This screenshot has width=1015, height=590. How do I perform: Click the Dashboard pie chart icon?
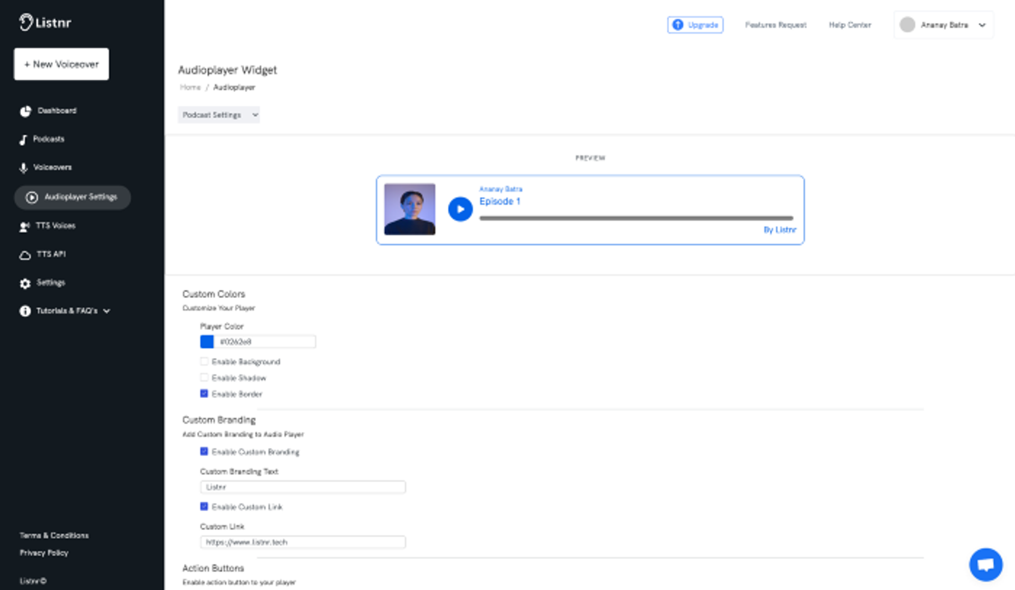(x=25, y=111)
